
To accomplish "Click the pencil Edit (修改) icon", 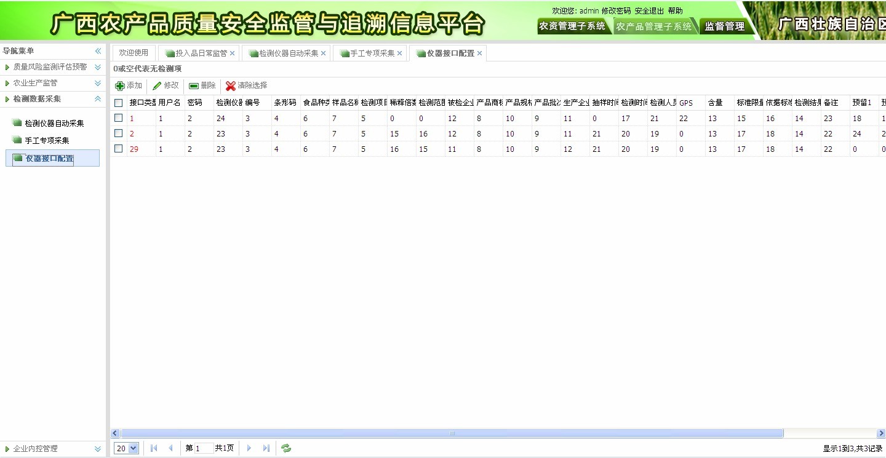I will (x=157, y=86).
